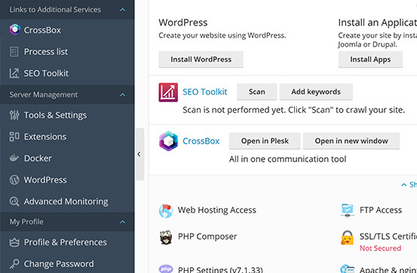This screenshot has height=273, width=417.
Task: Open the CrossBox link in main panel
Action: tap(201, 141)
